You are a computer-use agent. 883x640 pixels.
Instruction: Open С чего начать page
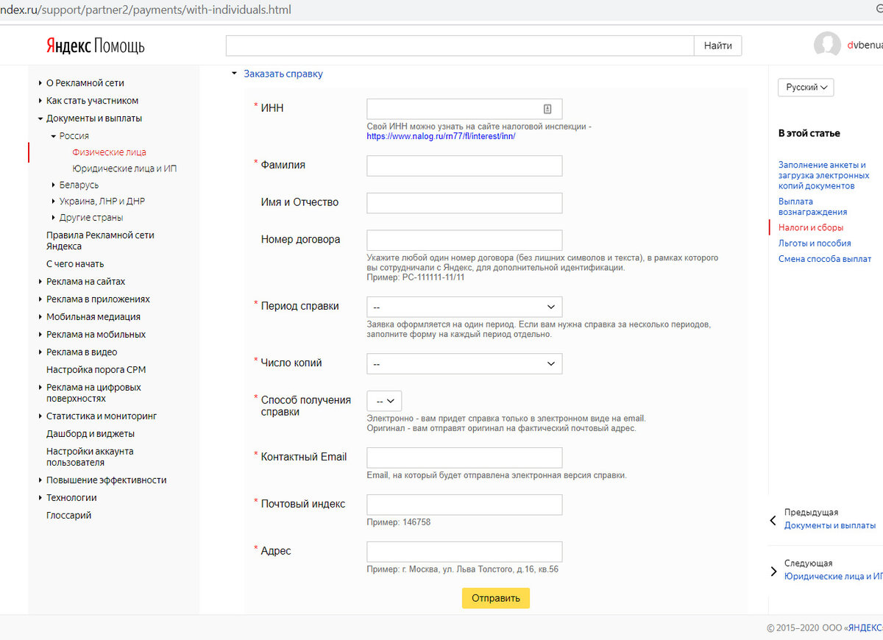[75, 264]
